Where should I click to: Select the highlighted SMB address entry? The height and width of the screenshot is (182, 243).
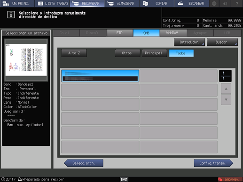coord(100,76)
